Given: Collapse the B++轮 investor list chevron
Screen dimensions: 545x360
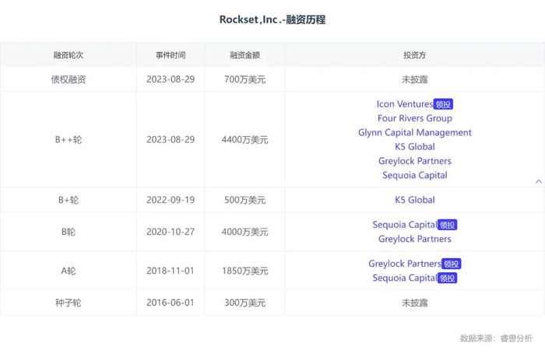Looking at the screenshot, I should pyautogui.click(x=539, y=181).
